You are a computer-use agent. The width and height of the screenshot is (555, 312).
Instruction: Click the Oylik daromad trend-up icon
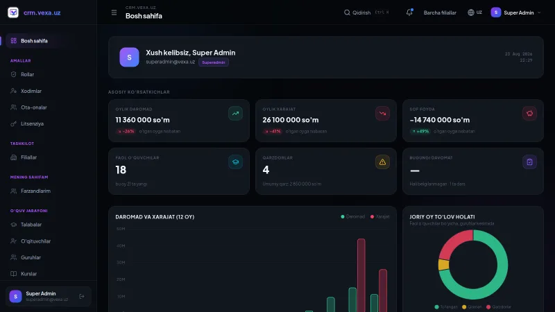pyautogui.click(x=235, y=114)
